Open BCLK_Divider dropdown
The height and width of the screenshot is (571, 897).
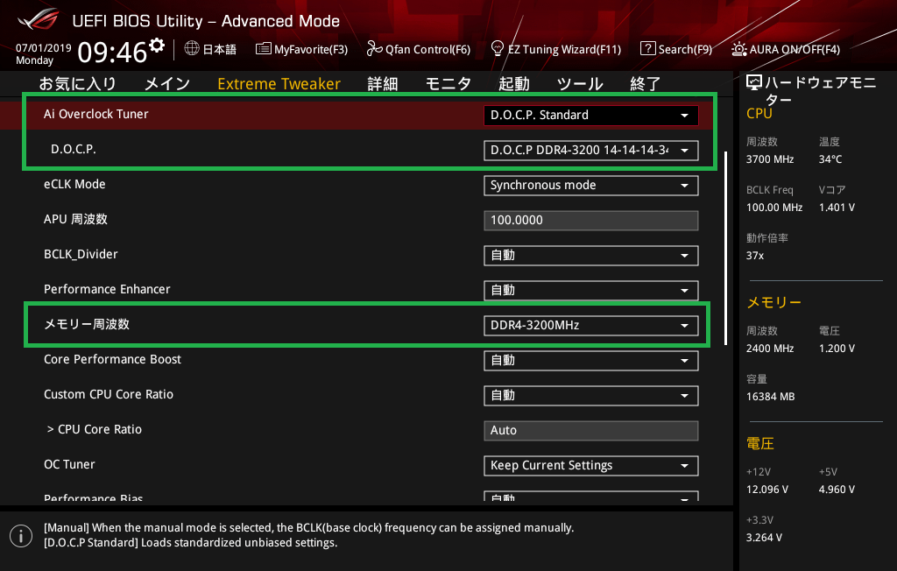pyautogui.click(x=591, y=255)
